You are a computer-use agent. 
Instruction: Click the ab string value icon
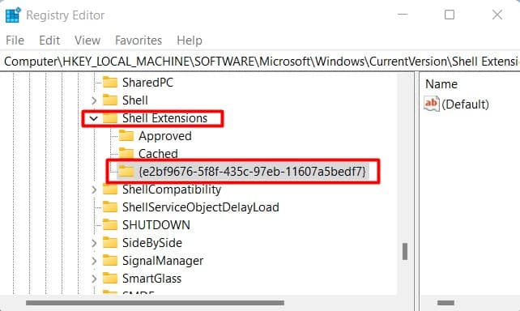click(432, 104)
